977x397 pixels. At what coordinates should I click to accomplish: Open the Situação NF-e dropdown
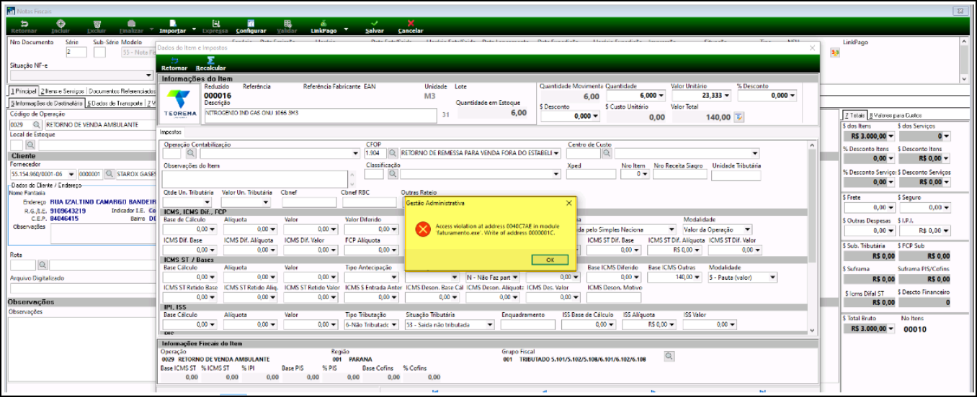149,75
